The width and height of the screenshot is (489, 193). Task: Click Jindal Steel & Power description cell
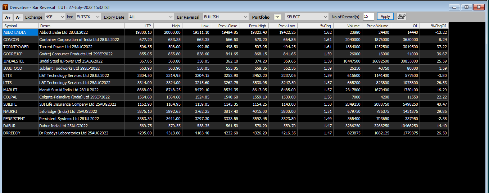point(81,61)
